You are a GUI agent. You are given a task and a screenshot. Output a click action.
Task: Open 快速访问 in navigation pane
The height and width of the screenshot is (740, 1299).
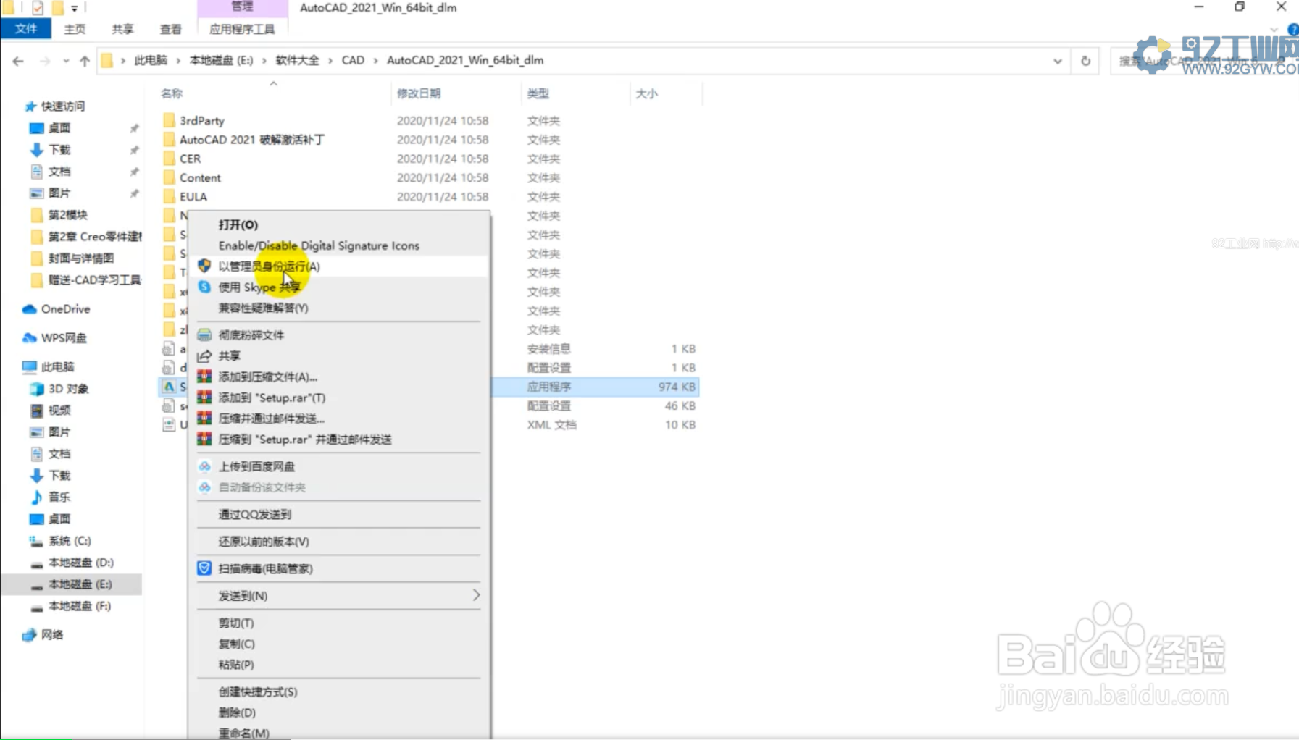pyautogui.click(x=63, y=106)
